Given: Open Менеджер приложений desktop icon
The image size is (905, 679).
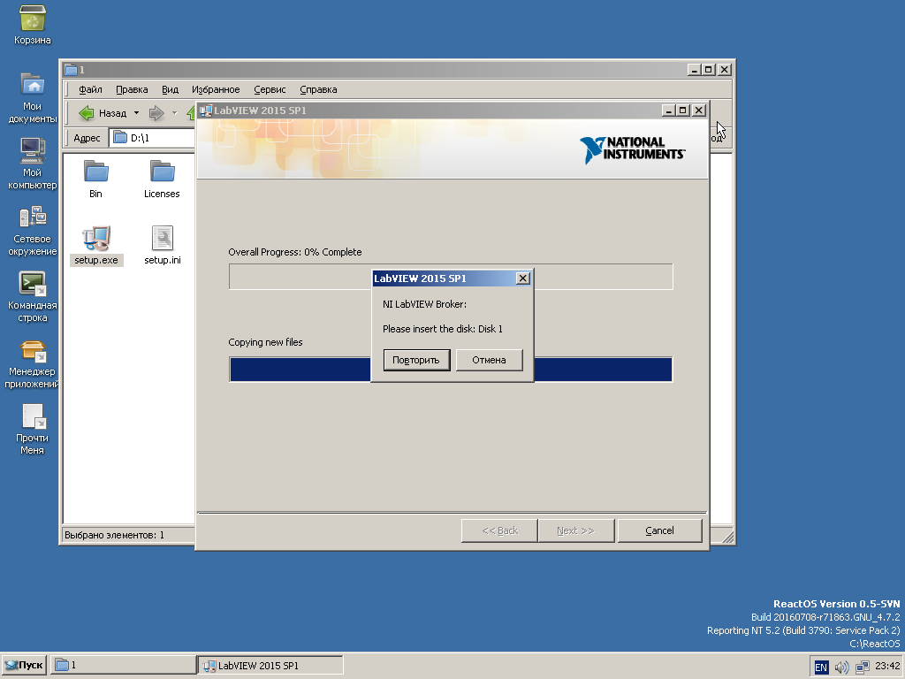Looking at the screenshot, I should [x=33, y=351].
